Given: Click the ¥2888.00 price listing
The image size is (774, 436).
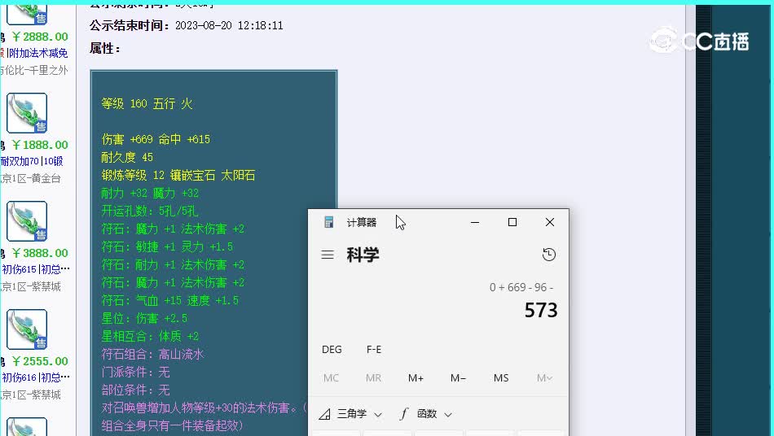Looking at the screenshot, I should pyautogui.click(x=40, y=37).
